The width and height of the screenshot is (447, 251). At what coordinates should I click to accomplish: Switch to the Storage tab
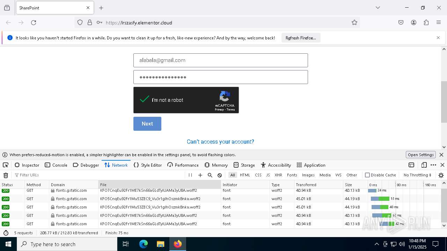point(244,165)
